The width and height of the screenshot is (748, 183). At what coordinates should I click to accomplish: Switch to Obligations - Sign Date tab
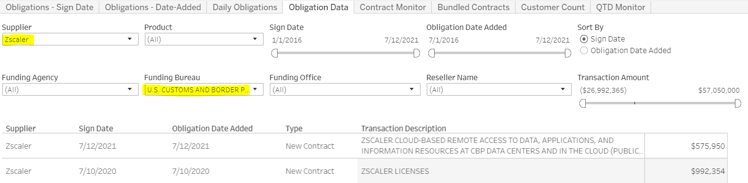tap(50, 7)
